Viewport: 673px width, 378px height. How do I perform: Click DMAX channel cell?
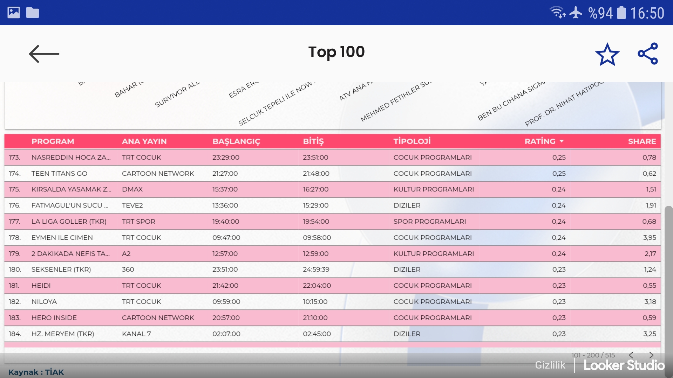click(x=132, y=189)
